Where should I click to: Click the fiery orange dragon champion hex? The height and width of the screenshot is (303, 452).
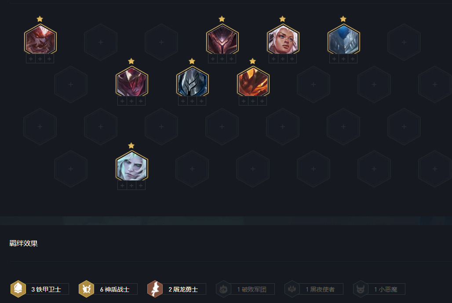[x=253, y=82]
